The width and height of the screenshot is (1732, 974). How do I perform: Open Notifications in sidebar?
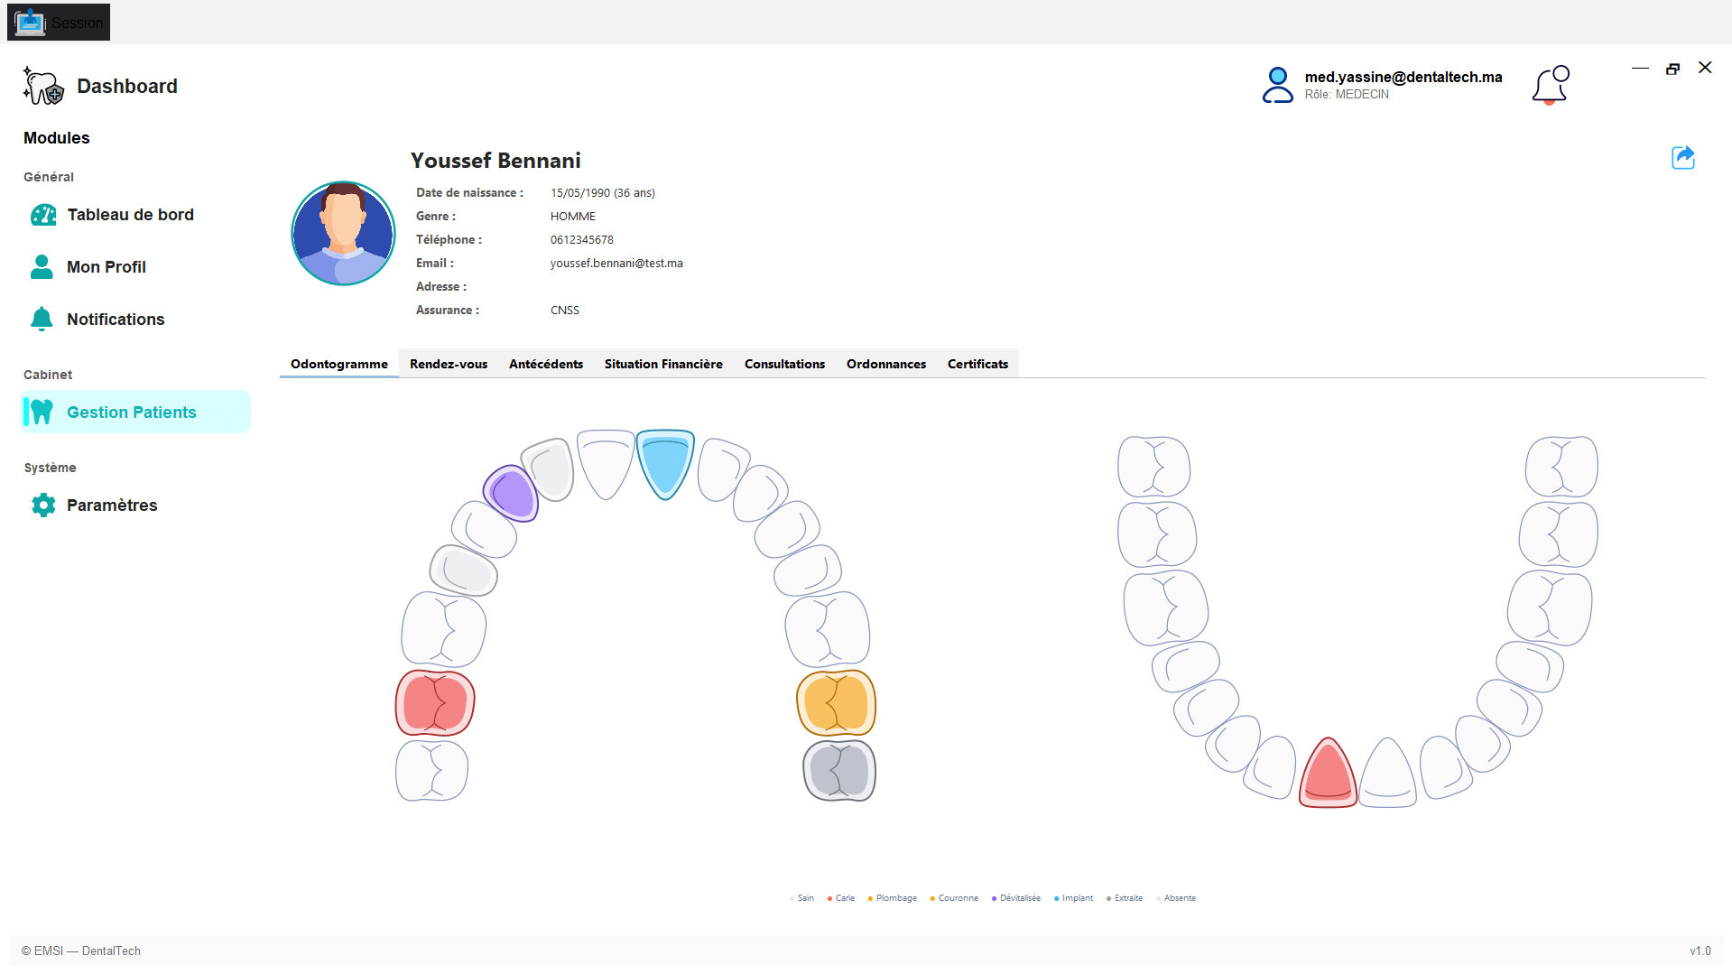135,320
